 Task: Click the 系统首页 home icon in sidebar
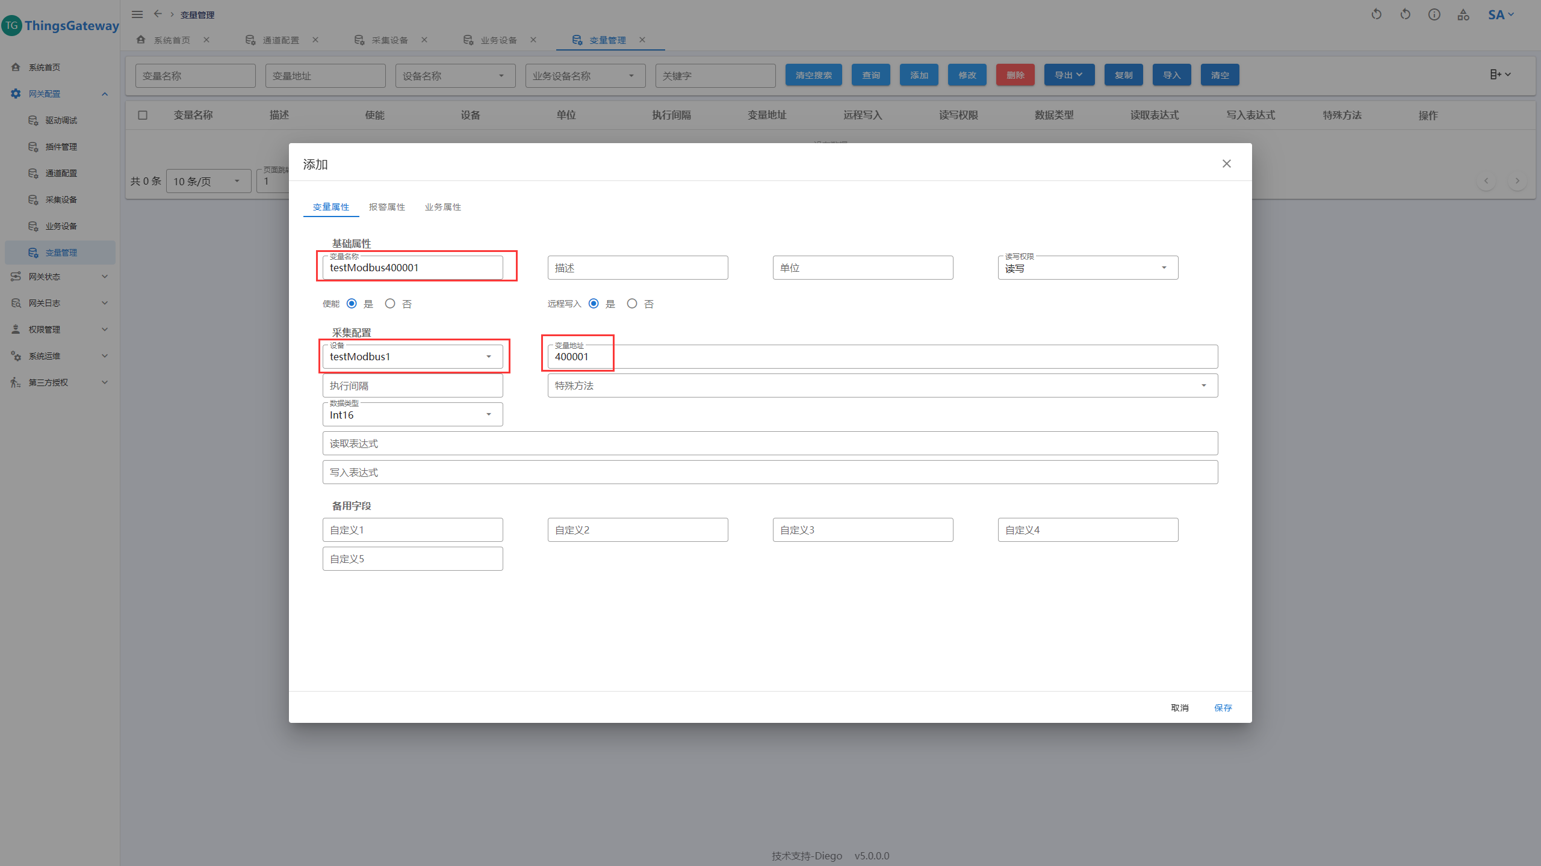tap(16, 67)
